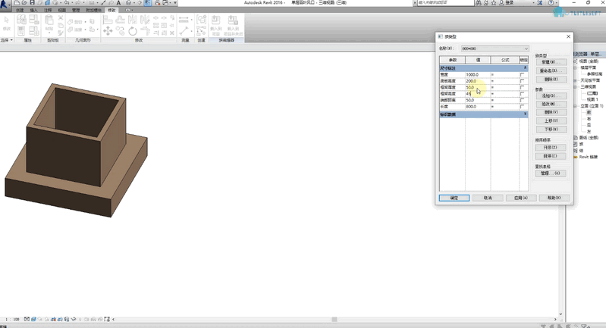Click the Save icon in quick access toolbar
The image size is (606, 328).
(32, 3)
